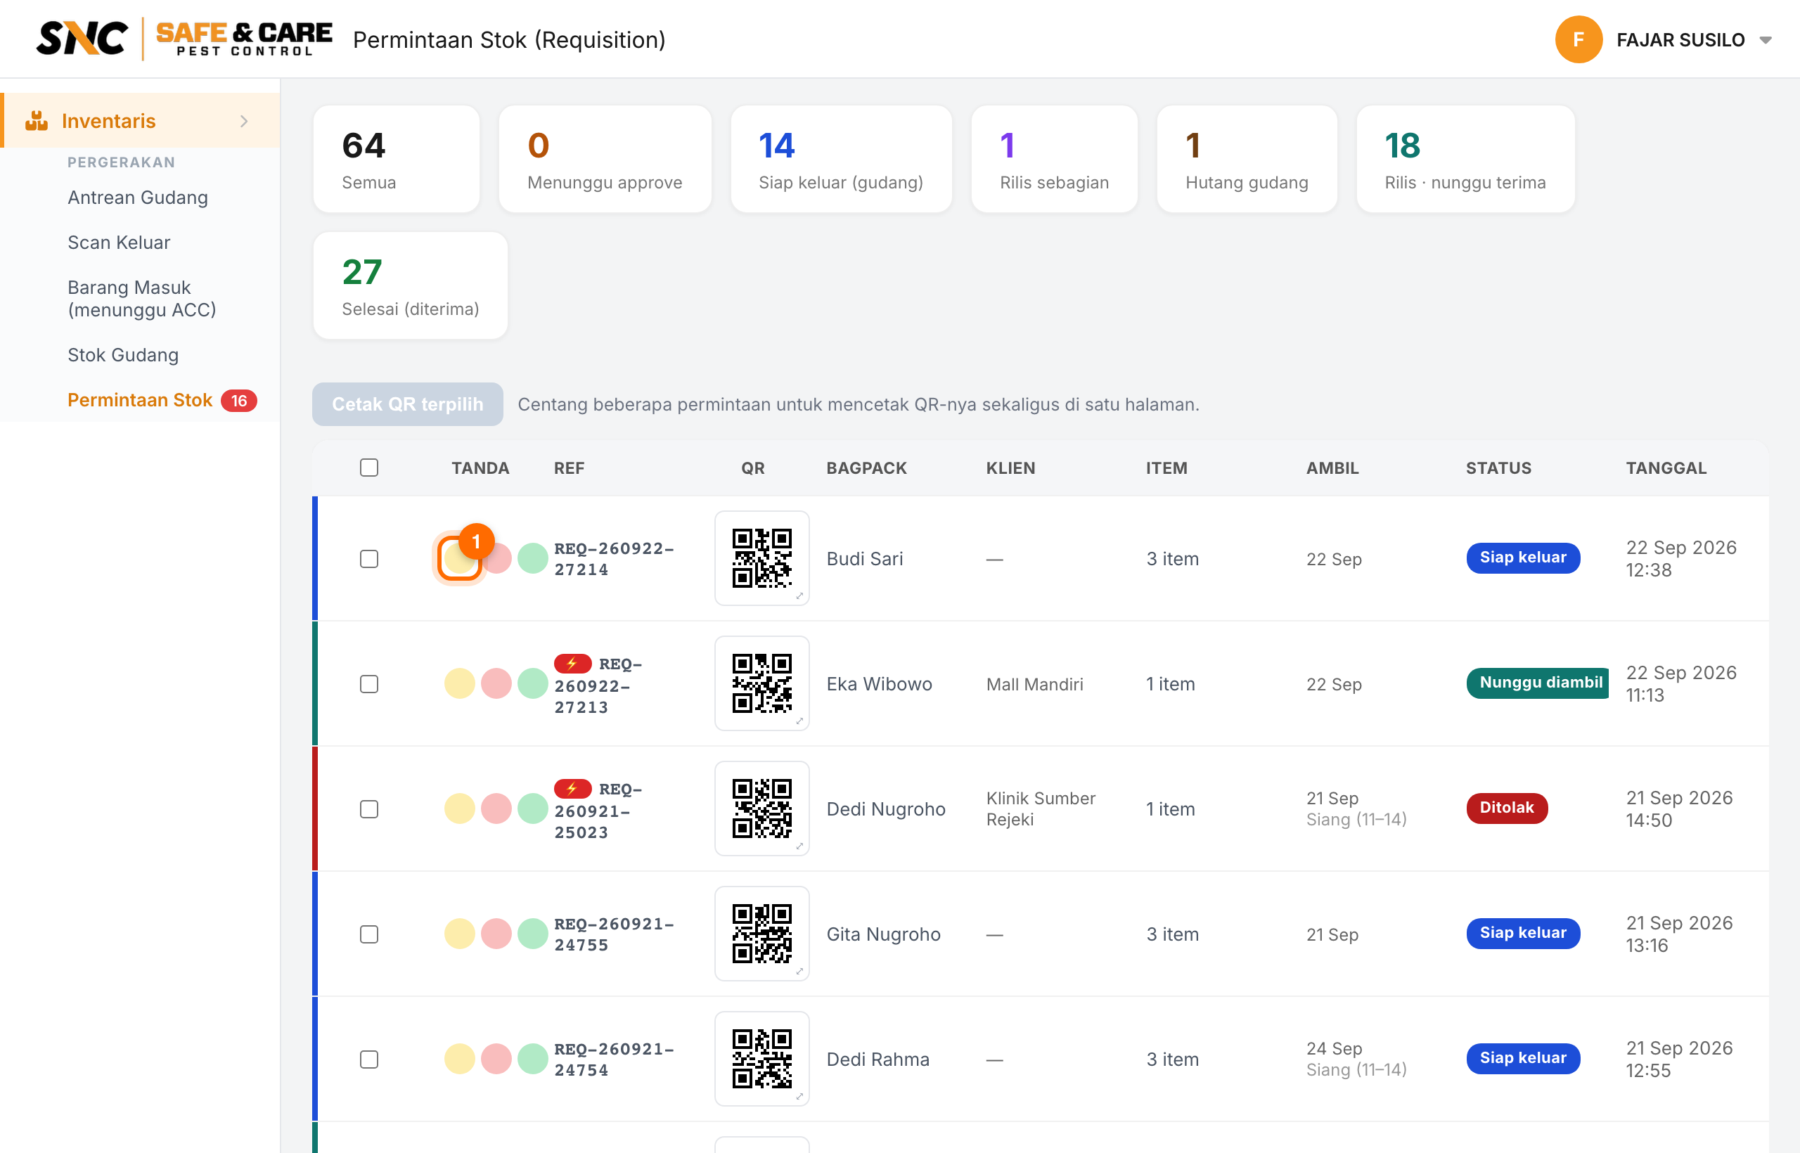Set green mark on Eka Wibowo row
This screenshot has width=1800, height=1153.
pos(533,683)
